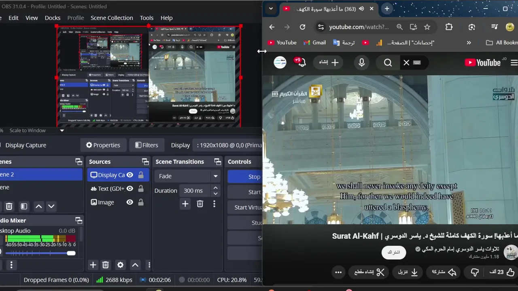Expand the Scale to Window dropdown
The width and height of the screenshot is (518, 291).
tap(62, 131)
